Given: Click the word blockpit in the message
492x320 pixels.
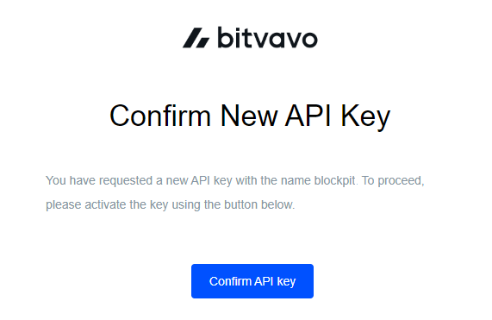Looking at the screenshot, I should tap(334, 180).
